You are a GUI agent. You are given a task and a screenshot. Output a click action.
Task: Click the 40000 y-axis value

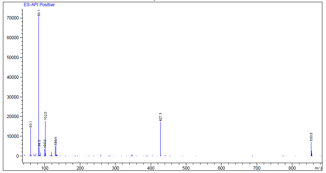pyautogui.click(x=13, y=77)
